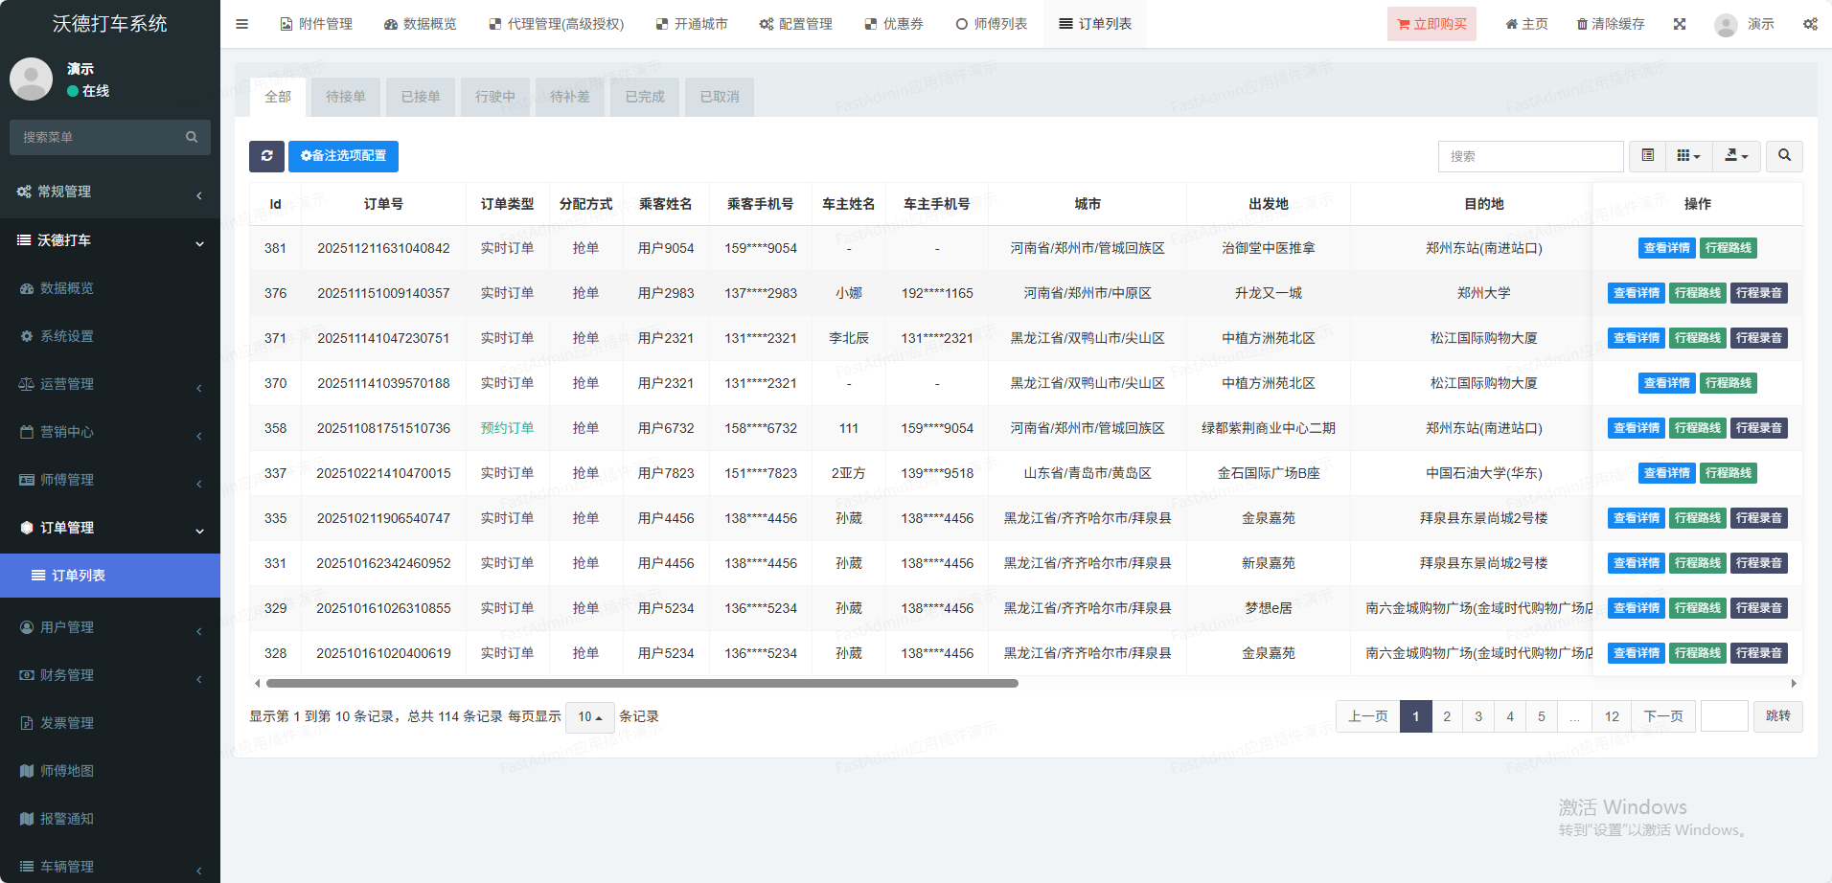Screen dimensions: 1832x883
Task: Click 备注选项配置 button
Action: [343, 156]
